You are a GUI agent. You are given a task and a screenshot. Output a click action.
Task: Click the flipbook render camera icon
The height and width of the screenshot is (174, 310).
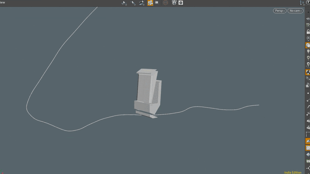[174, 2]
